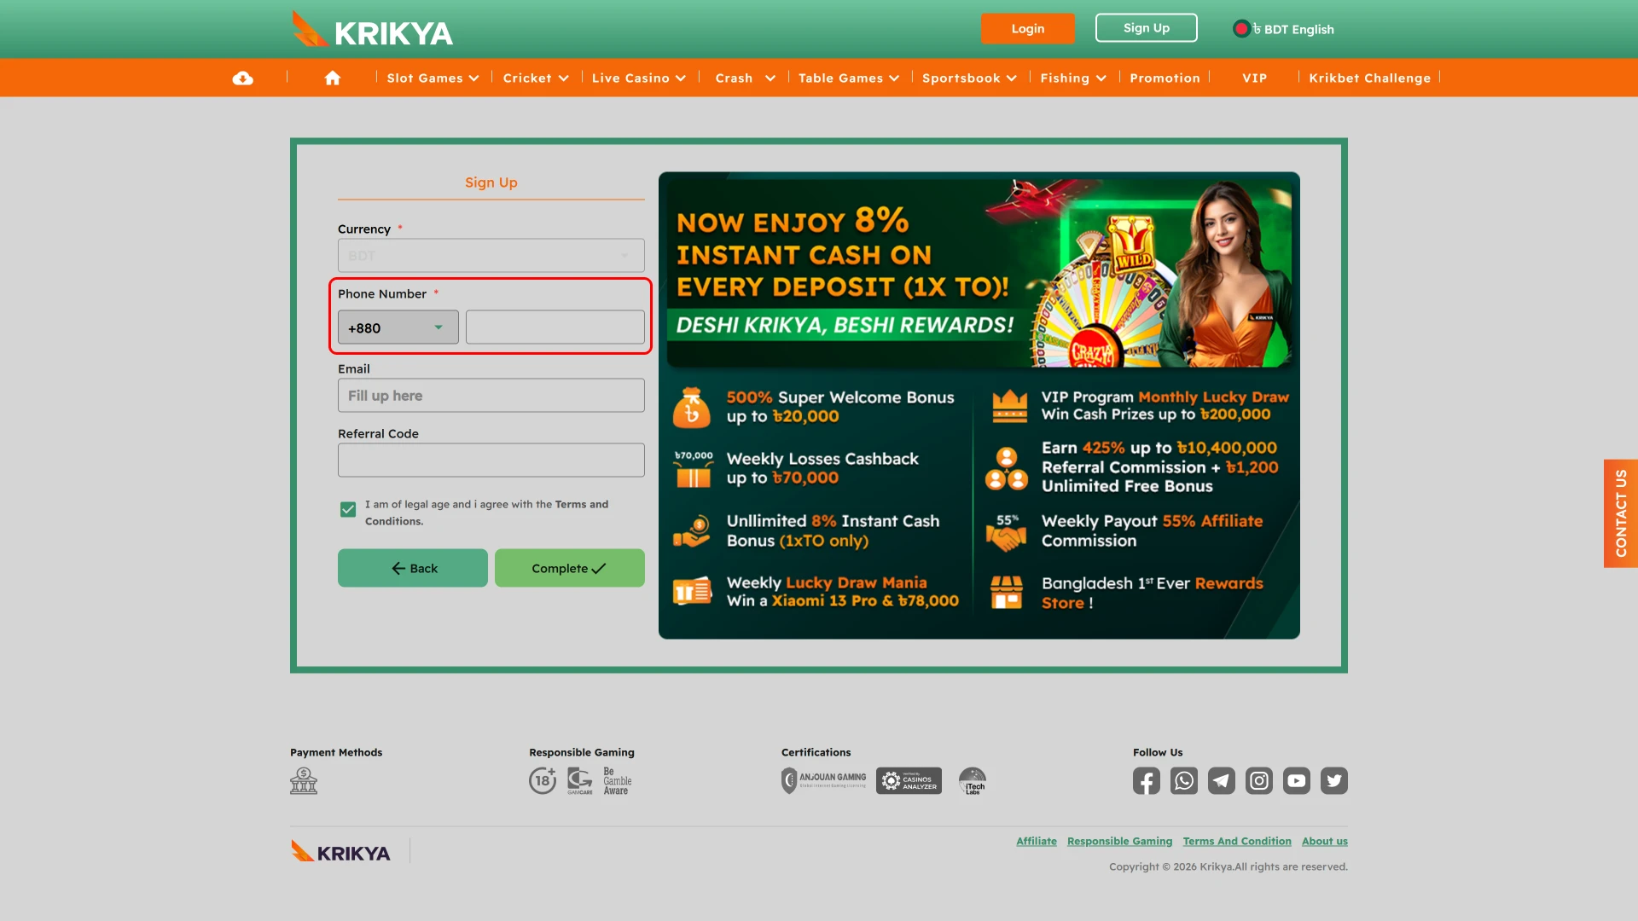The image size is (1638, 921).
Task: Click the home icon in navigation bar
Action: [x=332, y=77]
